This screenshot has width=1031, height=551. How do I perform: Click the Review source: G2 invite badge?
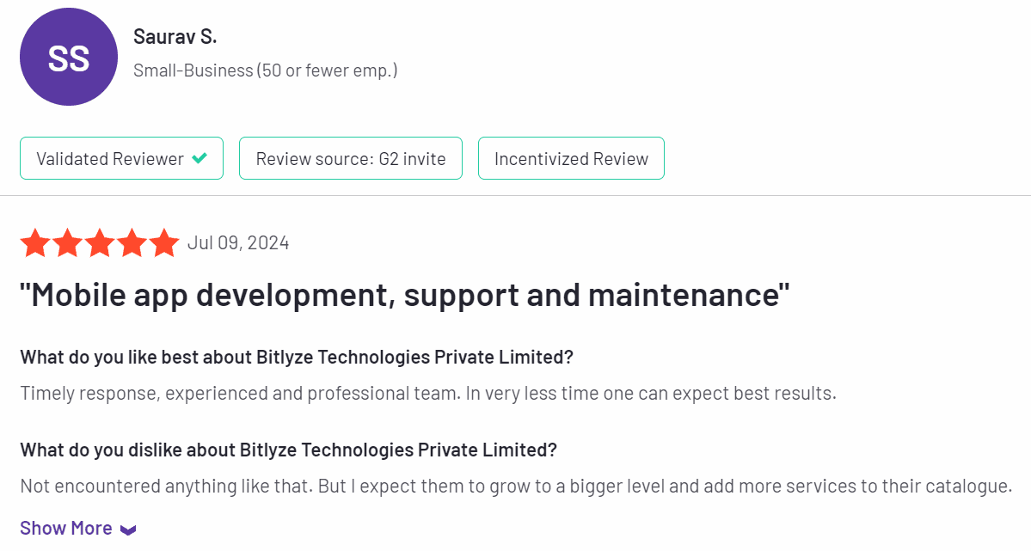(x=351, y=158)
